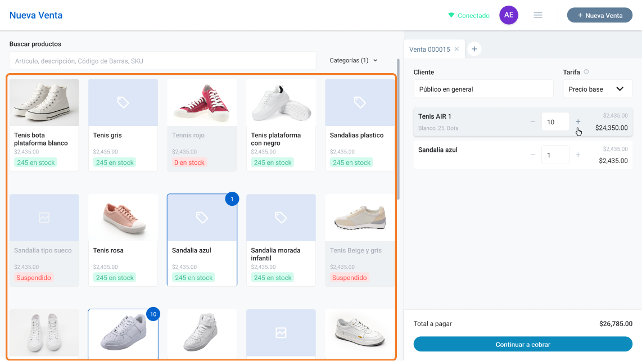642x361 pixels.
Task: Click the image placeholder card in bottom row
Action: click(x=281, y=333)
